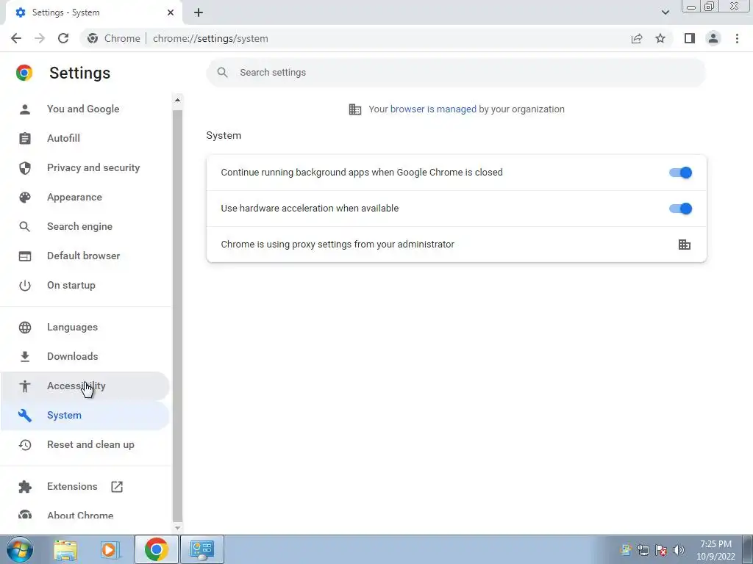Toggle continue running background apps switch
The width and height of the screenshot is (753, 564).
tap(680, 173)
